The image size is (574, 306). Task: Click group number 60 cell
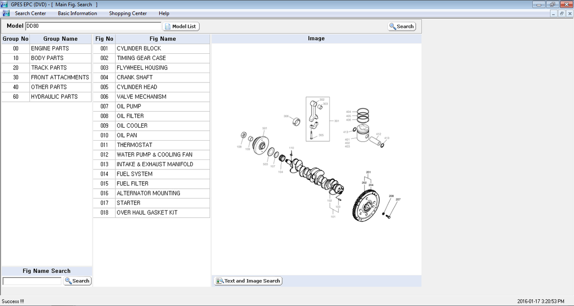16,97
